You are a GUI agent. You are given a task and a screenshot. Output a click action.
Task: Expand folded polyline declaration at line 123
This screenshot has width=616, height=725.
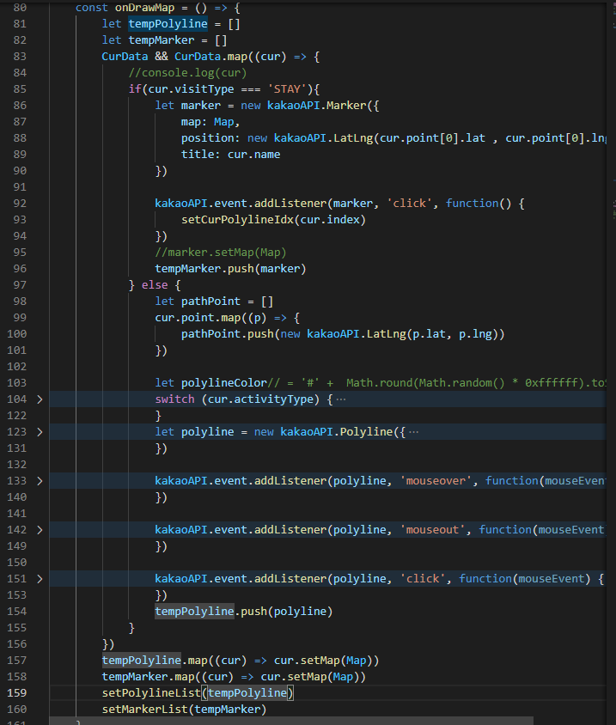[x=40, y=432]
